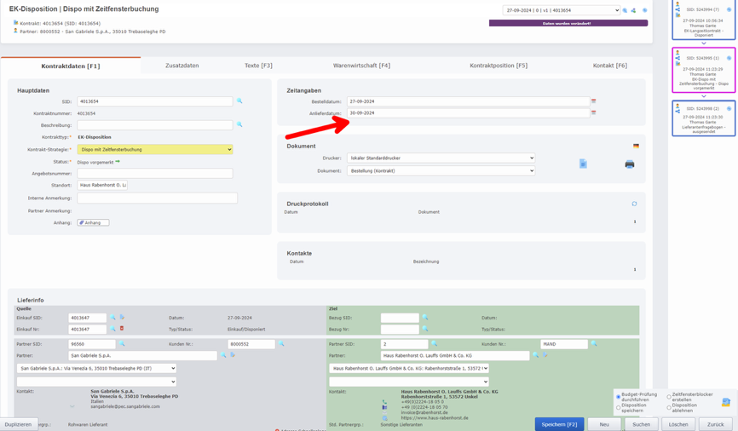Select 'Budget-Prüfung durchführen' radio option

point(619,397)
